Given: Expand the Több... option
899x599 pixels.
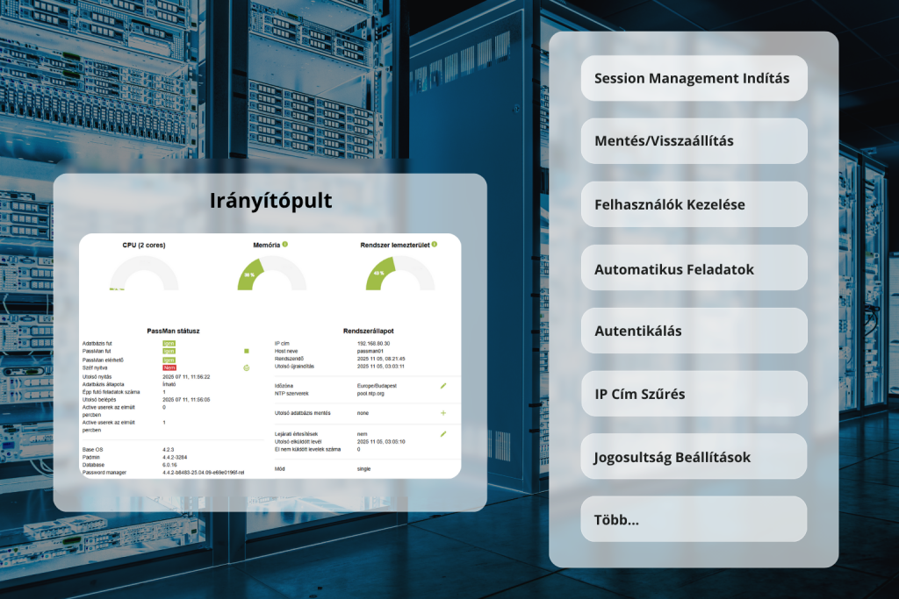Looking at the screenshot, I should pos(694,519).
